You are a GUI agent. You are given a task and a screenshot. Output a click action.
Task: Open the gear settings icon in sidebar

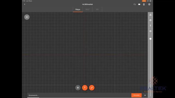pos(150,31)
